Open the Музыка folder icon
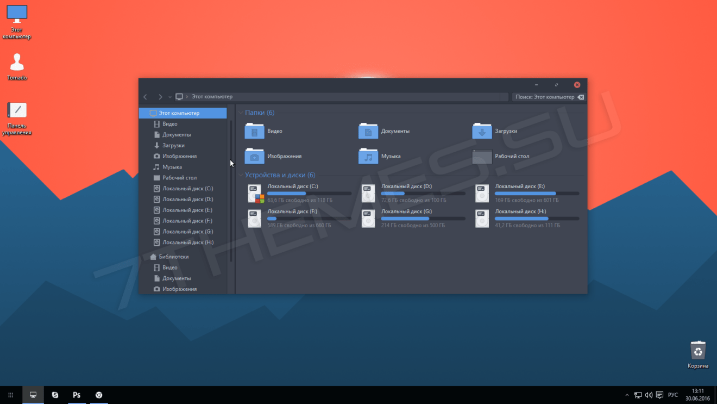Screen dimensions: 717x404 click(368, 156)
